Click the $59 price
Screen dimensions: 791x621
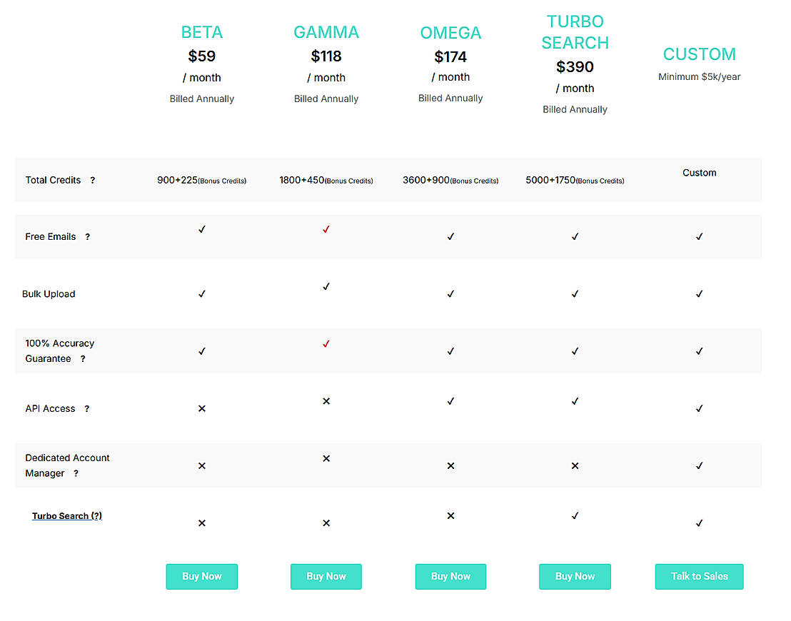click(202, 56)
